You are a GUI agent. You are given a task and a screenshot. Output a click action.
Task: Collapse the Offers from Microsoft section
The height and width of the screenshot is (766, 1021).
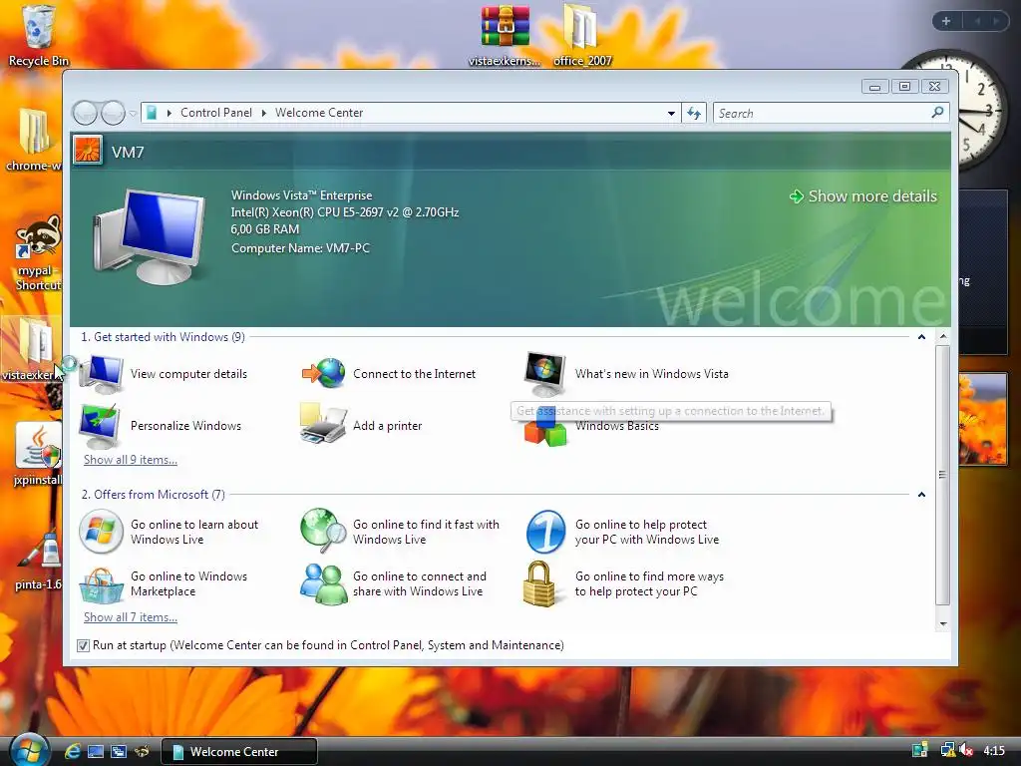coord(921,495)
